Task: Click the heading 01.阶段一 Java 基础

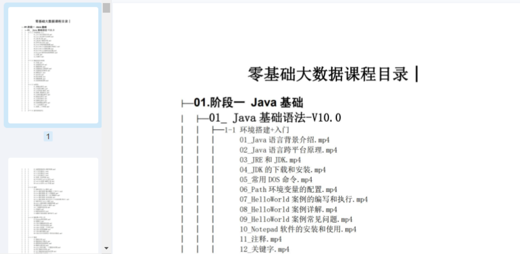Action: tap(249, 102)
